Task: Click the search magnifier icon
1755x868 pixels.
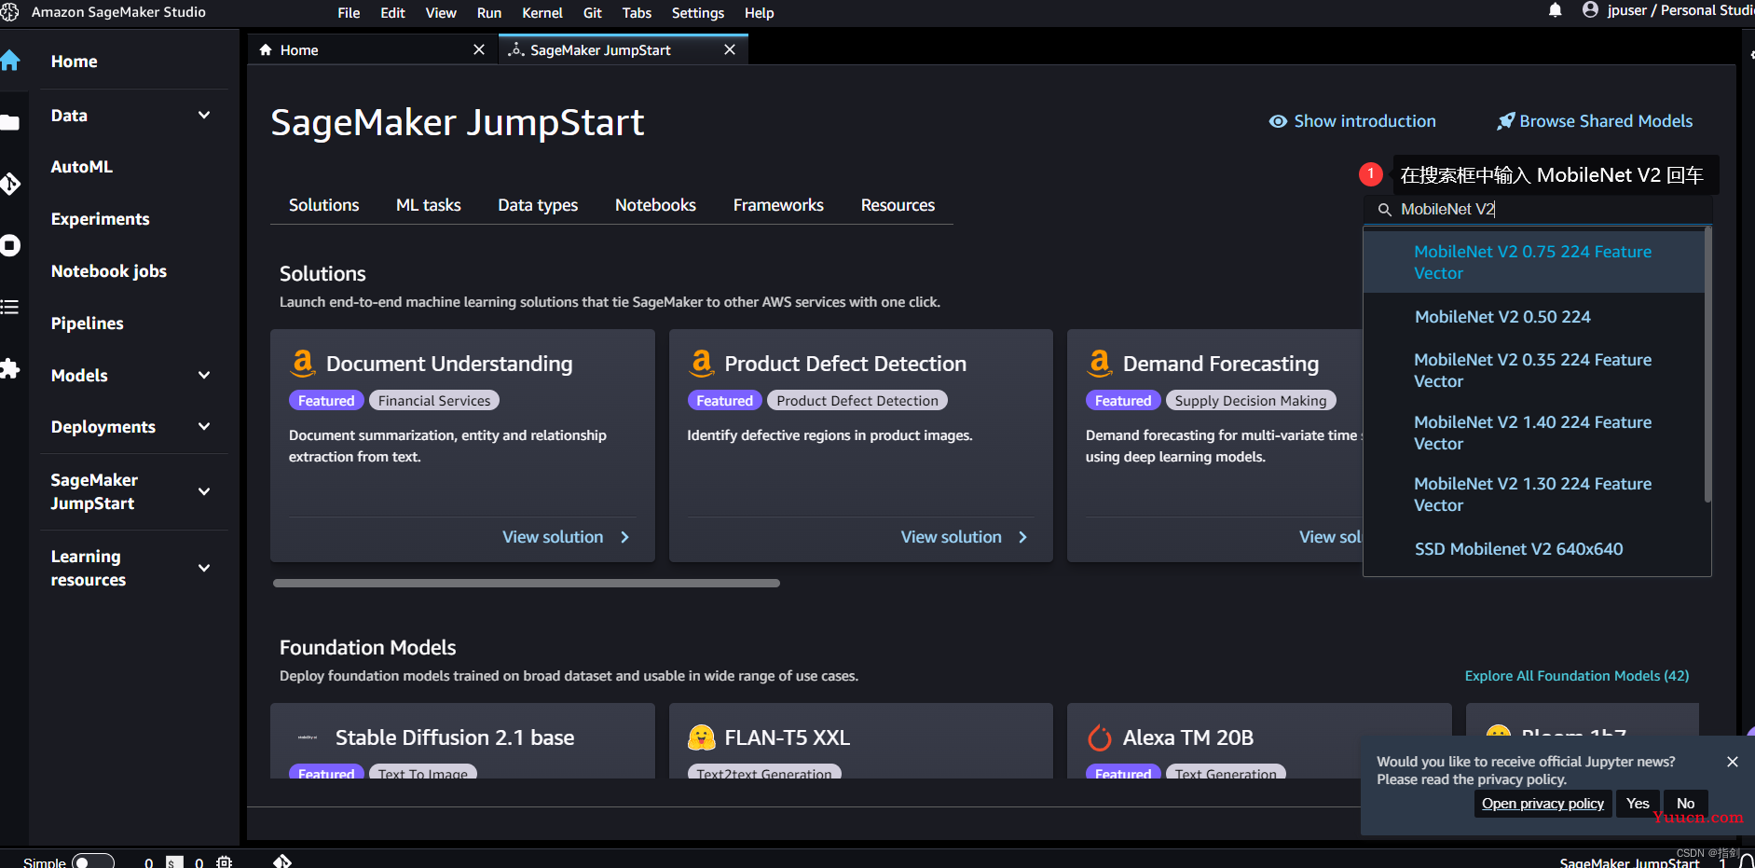Action: pos(1385,210)
